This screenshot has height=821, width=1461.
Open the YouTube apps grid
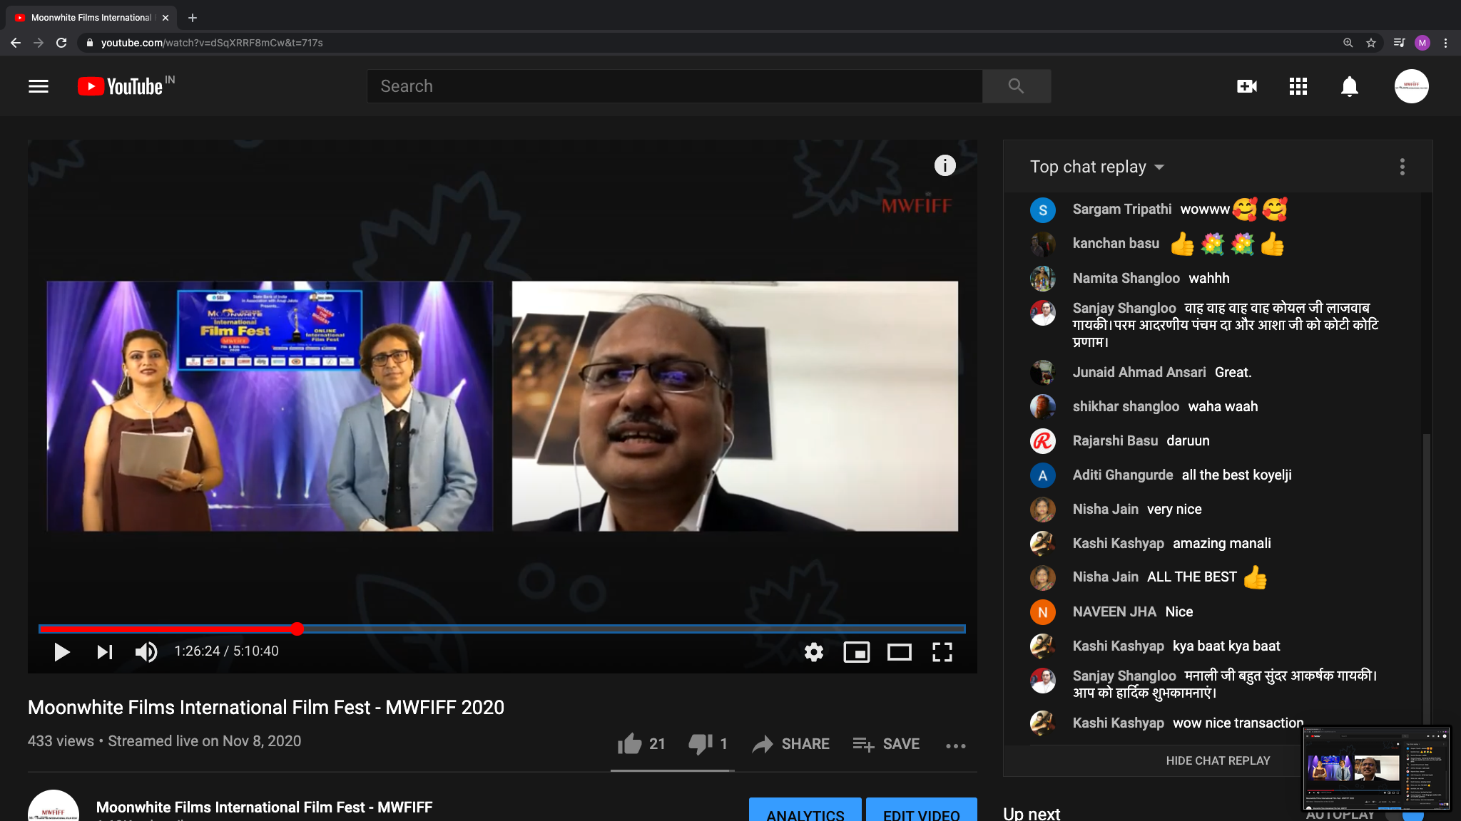[1298, 86]
